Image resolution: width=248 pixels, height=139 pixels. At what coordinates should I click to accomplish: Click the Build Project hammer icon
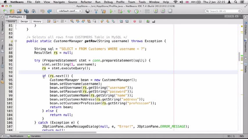[x=96, y=11]
